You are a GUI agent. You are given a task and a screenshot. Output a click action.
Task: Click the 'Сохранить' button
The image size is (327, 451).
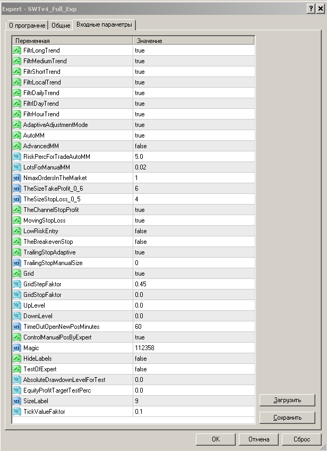[287, 418]
